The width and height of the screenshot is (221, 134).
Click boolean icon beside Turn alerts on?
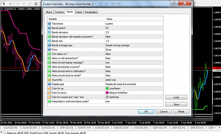coord(49,54)
